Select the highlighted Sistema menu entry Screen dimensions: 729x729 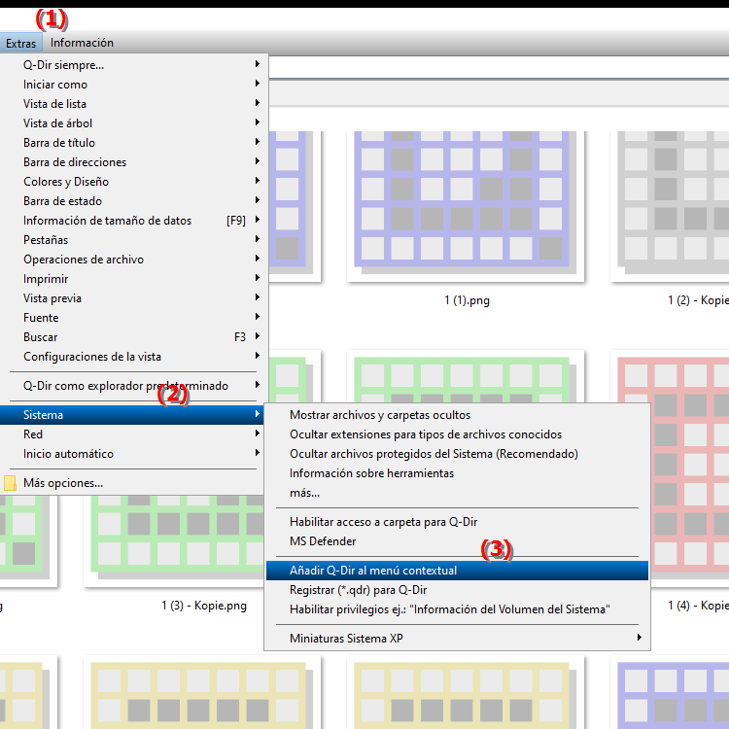pyautogui.click(x=132, y=415)
